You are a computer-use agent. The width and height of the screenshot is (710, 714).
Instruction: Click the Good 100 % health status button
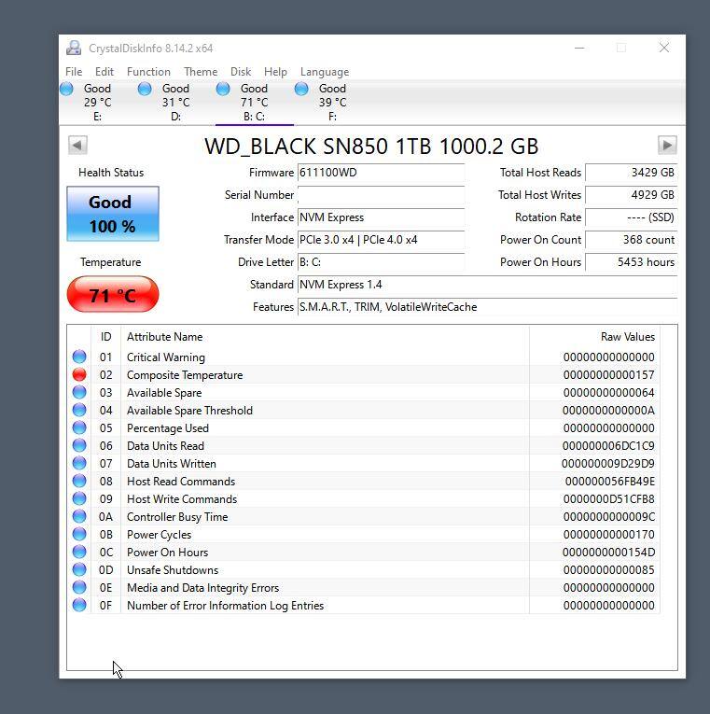click(x=113, y=214)
